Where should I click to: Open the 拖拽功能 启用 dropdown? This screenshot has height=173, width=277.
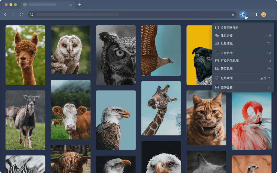coord(265,78)
